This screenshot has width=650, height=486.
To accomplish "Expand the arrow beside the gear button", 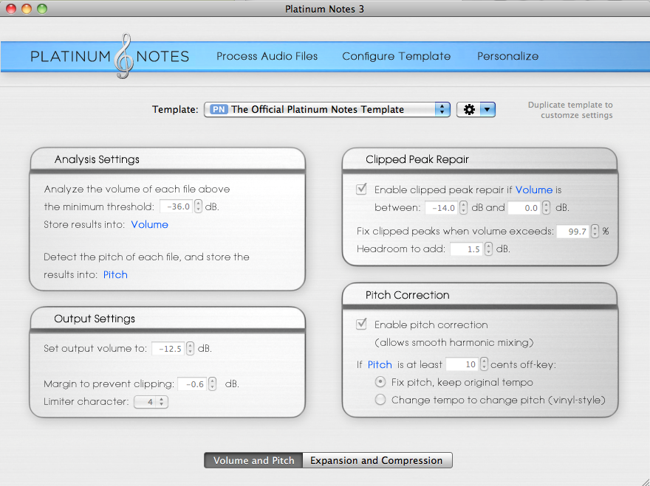I will pyautogui.click(x=487, y=110).
